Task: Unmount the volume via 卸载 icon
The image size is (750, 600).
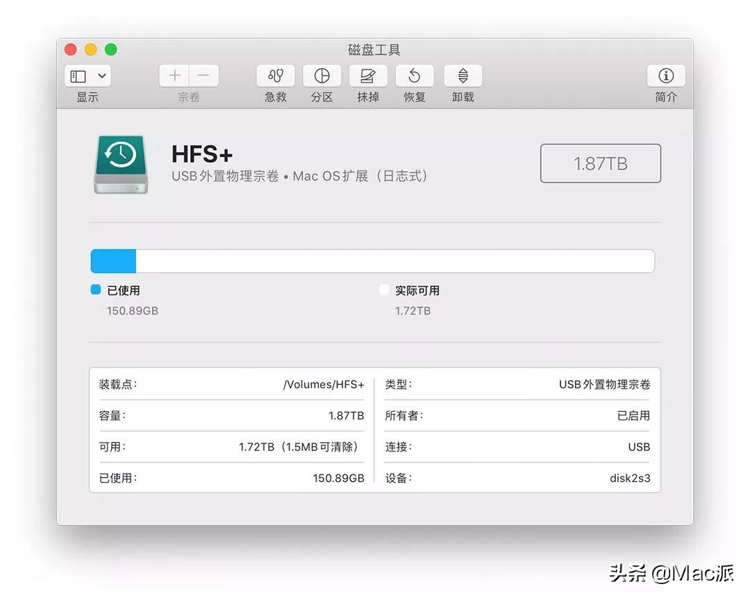Action: pos(462,76)
